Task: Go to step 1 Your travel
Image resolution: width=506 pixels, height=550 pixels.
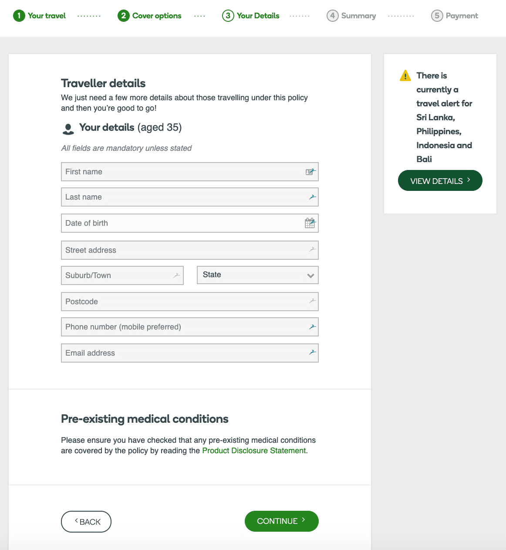Action: pos(40,16)
